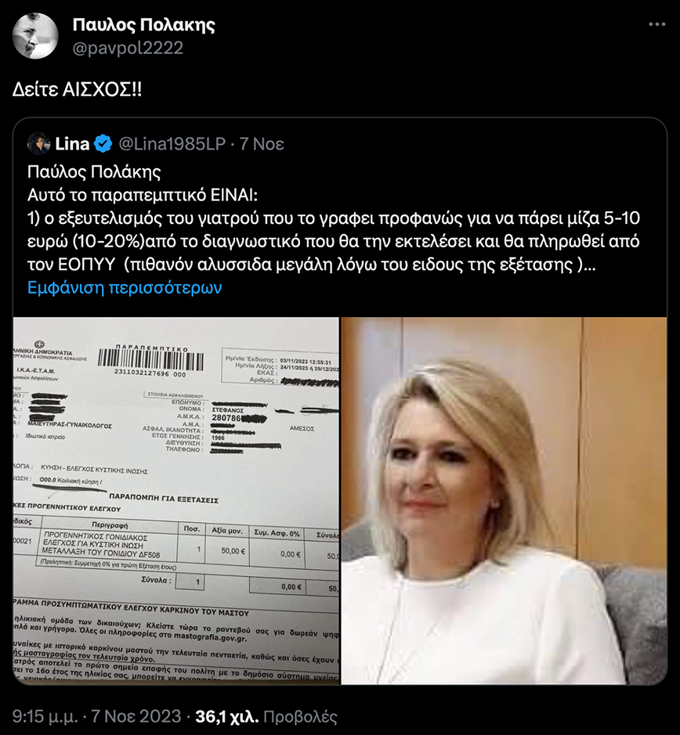Expand text via Εμφάνιση περισσότερων
The image size is (680, 735).
[x=125, y=287]
